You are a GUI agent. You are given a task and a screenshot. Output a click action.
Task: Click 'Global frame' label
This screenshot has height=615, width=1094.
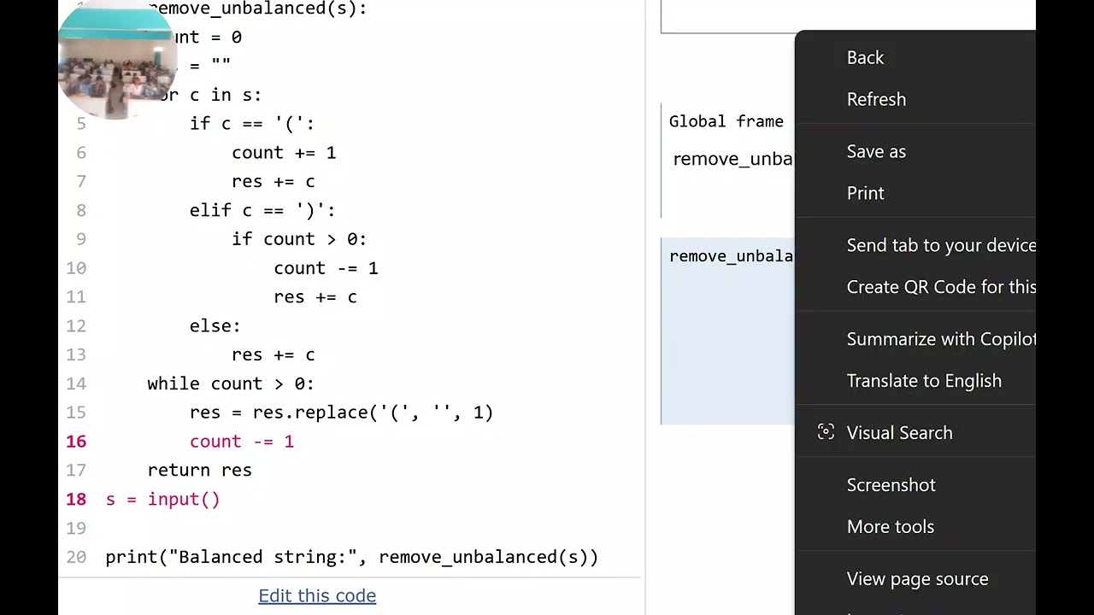(x=726, y=121)
